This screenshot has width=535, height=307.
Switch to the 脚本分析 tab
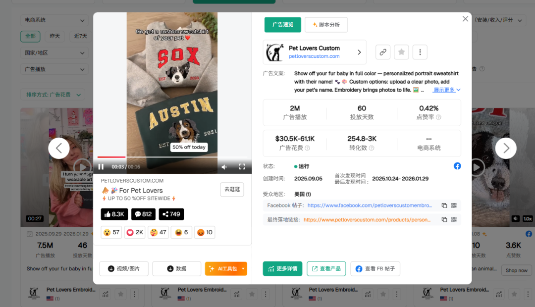(x=325, y=24)
